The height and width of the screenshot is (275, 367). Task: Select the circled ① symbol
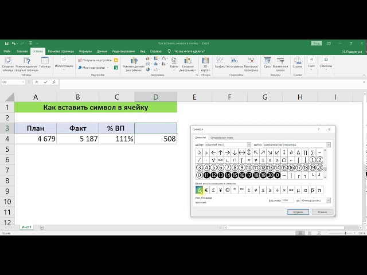click(x=313, y=160)
